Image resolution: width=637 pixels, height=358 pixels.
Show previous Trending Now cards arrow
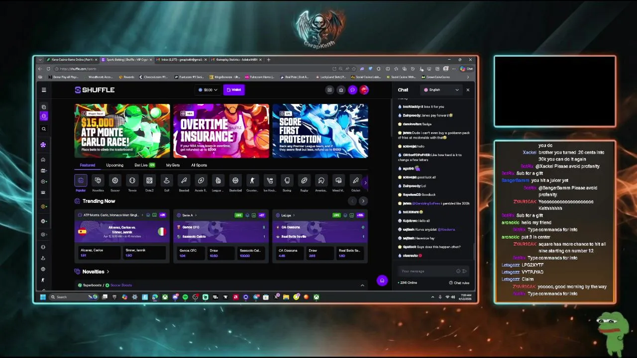352,201
